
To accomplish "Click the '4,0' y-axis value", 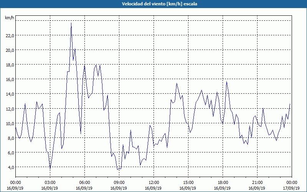I will 11,167.
